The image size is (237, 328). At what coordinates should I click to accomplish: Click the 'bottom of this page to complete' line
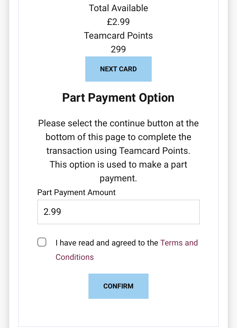118,137
